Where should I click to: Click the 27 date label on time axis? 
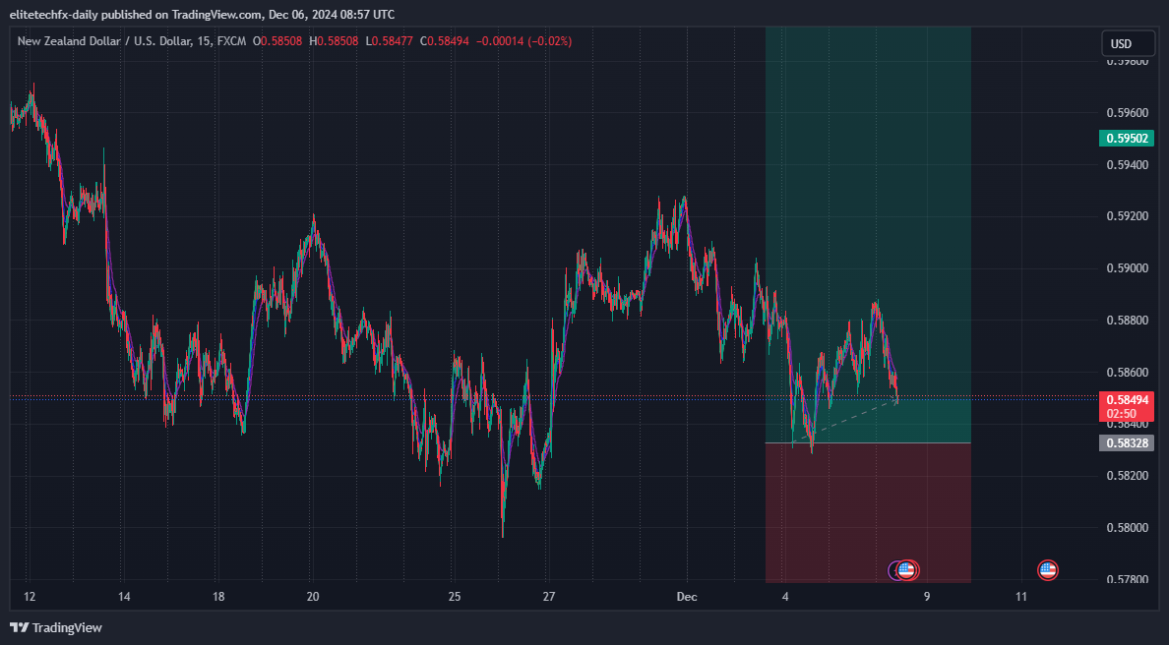pos(549,597)
